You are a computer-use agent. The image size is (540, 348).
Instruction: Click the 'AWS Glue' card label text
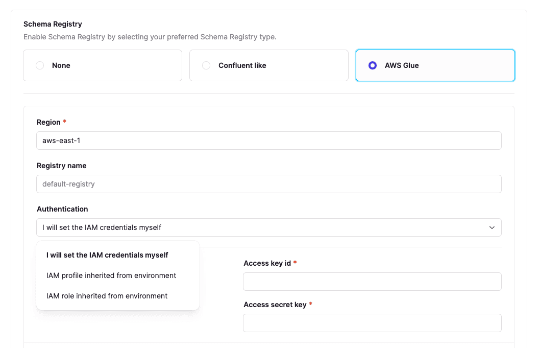(x=402, y=65)
